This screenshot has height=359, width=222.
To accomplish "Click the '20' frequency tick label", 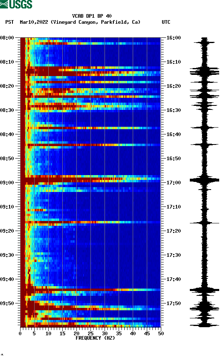I will (76, 334).
